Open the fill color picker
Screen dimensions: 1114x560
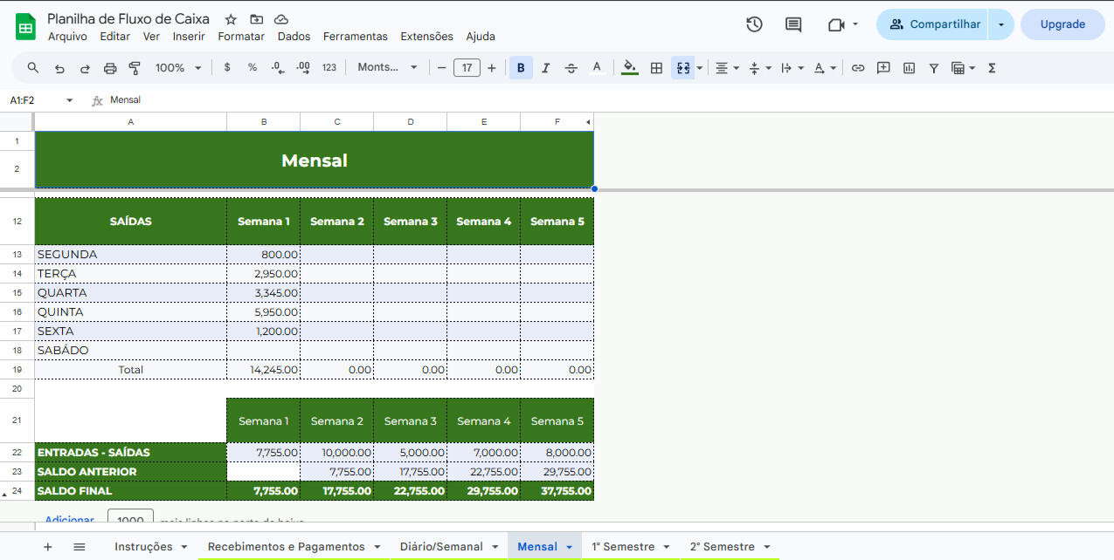tap(630, 68)
